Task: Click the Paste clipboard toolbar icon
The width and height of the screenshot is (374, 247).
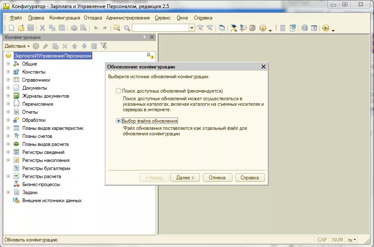Action: 62,28
